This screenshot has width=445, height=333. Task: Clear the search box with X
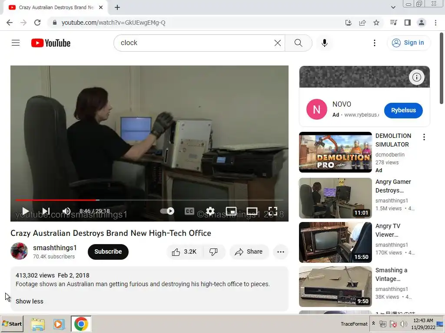point(278,43)
